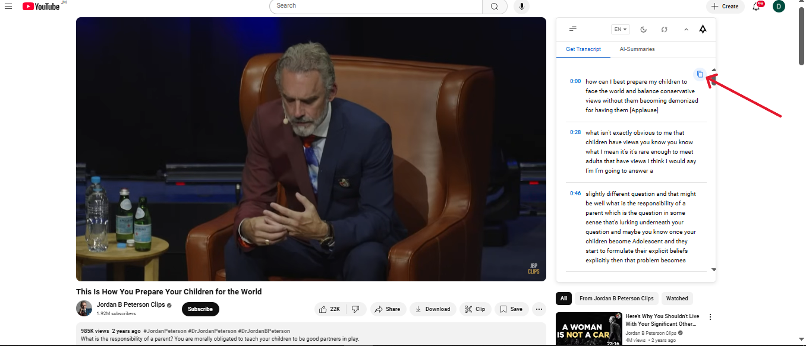806x346 pixels.
Task: Download the video
Action: 433,309
